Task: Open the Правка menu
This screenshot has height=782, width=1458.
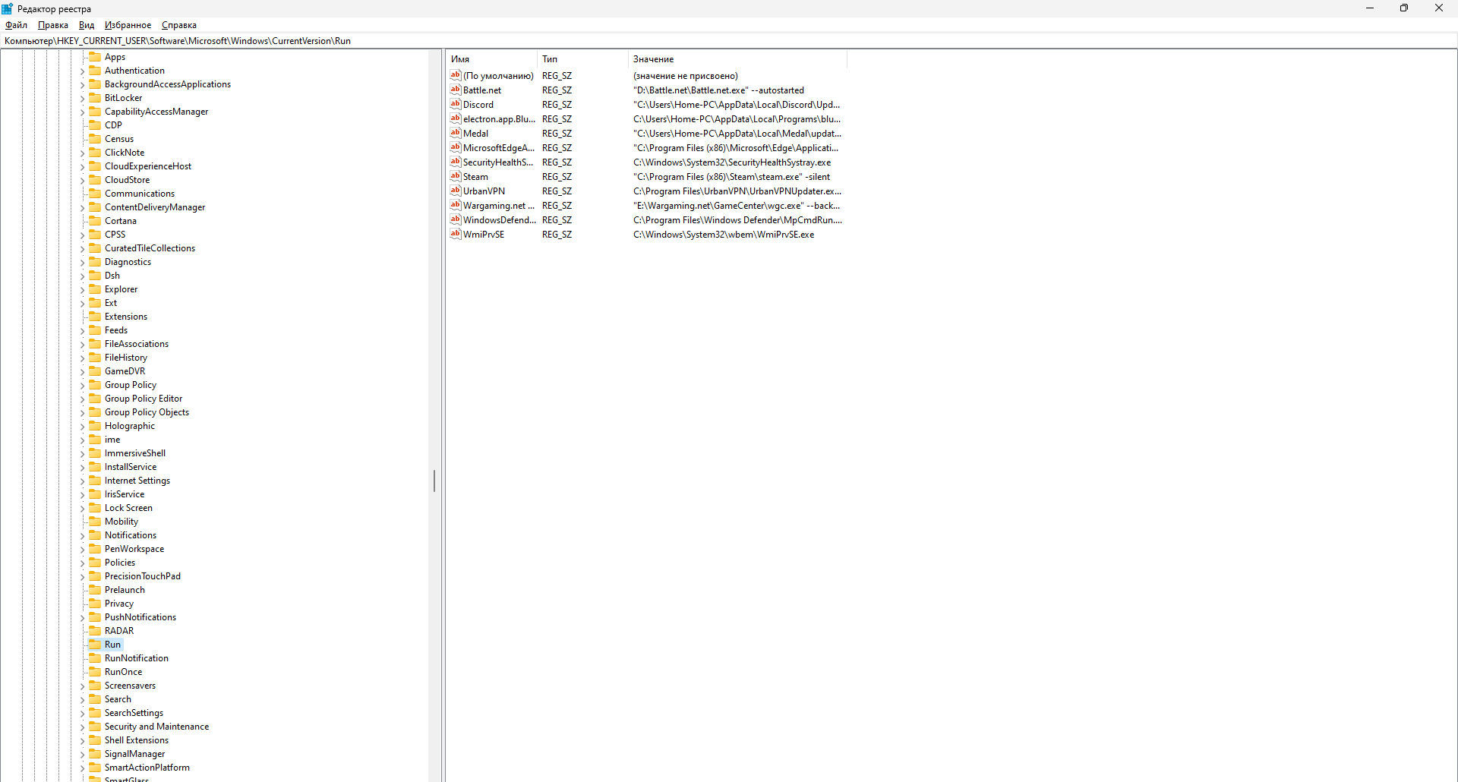Action: pyautogui.click(x=53, y=25)
